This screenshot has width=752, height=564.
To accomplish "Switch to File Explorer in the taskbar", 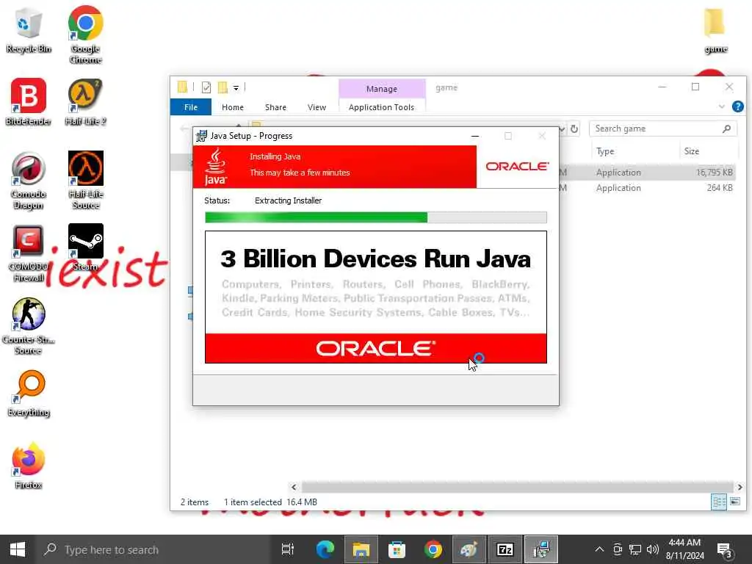I will pos(361,549).
